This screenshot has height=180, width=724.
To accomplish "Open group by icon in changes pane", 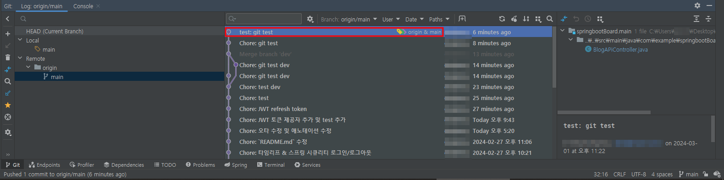I will (x=600, y=19).
